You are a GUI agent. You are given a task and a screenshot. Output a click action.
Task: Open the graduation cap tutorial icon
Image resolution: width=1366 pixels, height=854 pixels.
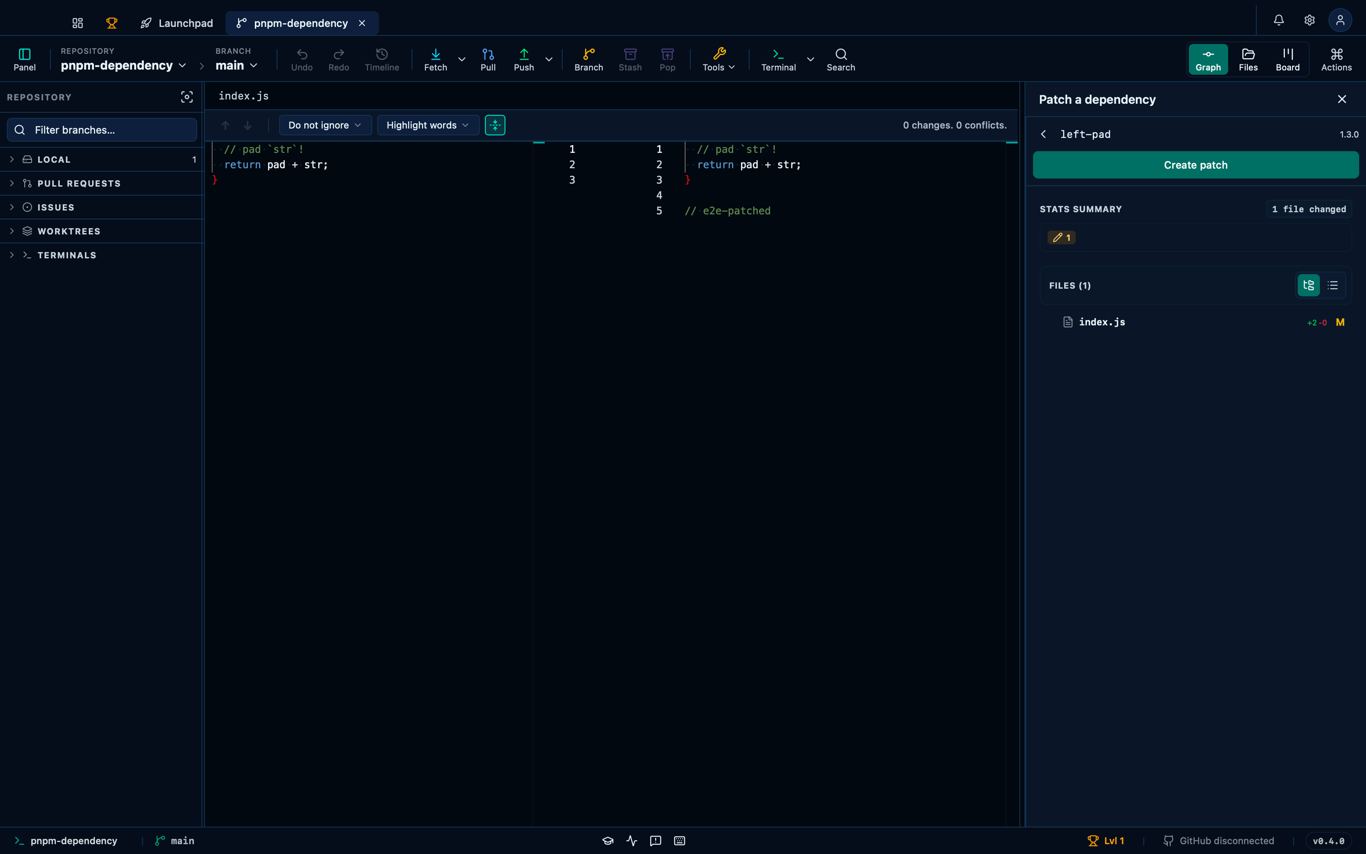click(607, 840)
